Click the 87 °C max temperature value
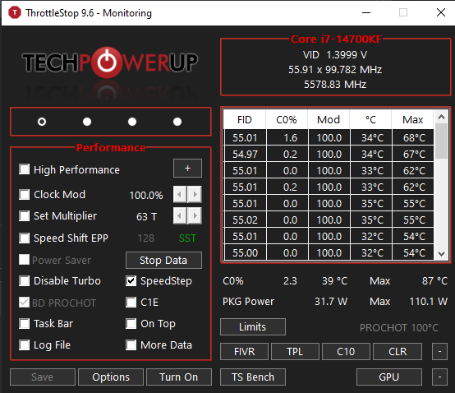 [434, 281]
